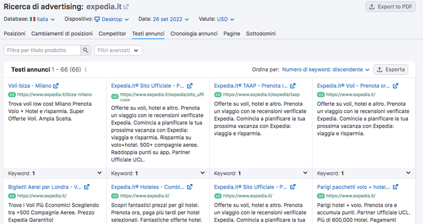
Task: Open the Data 26 set 2022 dropdown
Action: [171, 19]
